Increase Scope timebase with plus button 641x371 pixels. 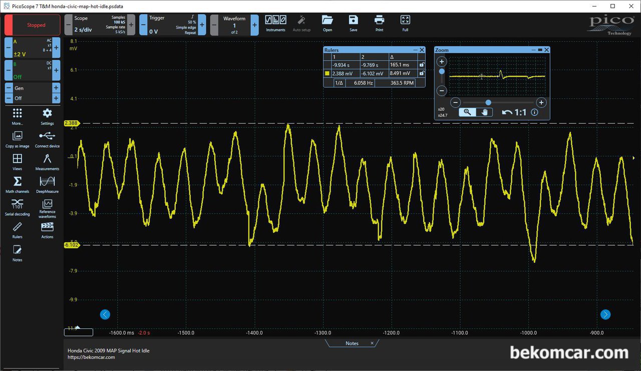pyautogui.click(x=131, y=25)
